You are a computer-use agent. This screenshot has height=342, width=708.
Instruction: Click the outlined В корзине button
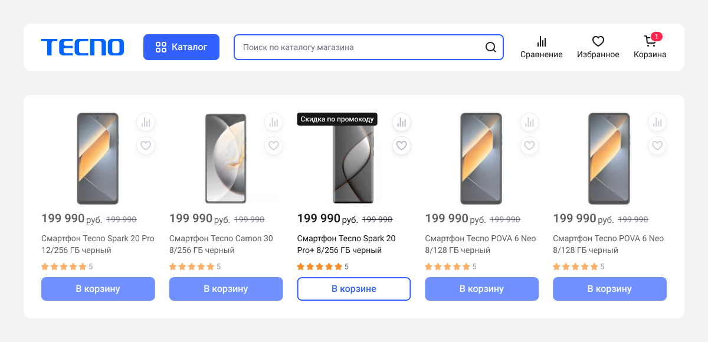point(353,289)
